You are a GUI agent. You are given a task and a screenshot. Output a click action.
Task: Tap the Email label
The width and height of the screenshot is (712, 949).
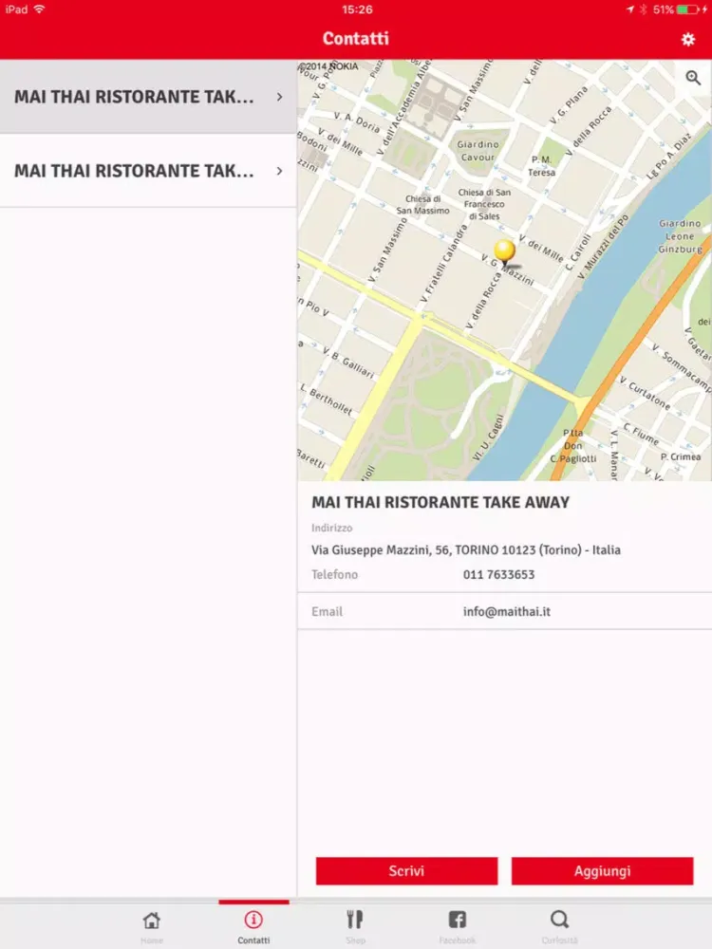(x=327, y=611)
